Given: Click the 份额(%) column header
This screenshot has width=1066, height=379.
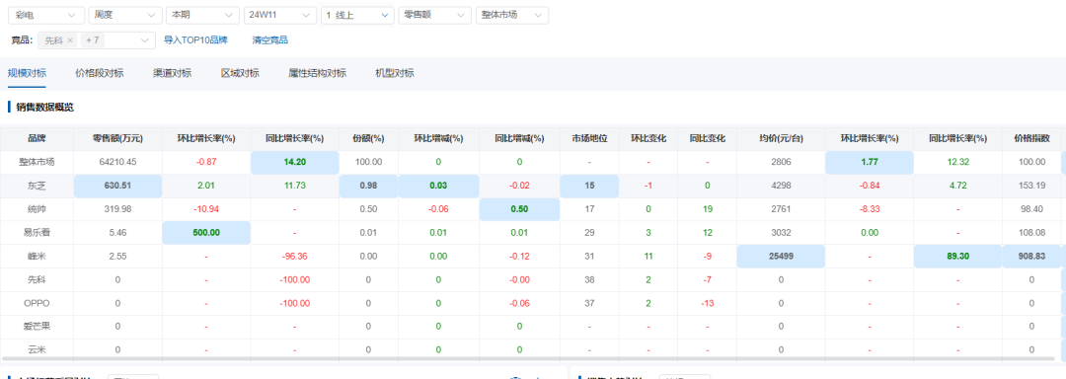Looking at the screenshot, I should [368, 138].
